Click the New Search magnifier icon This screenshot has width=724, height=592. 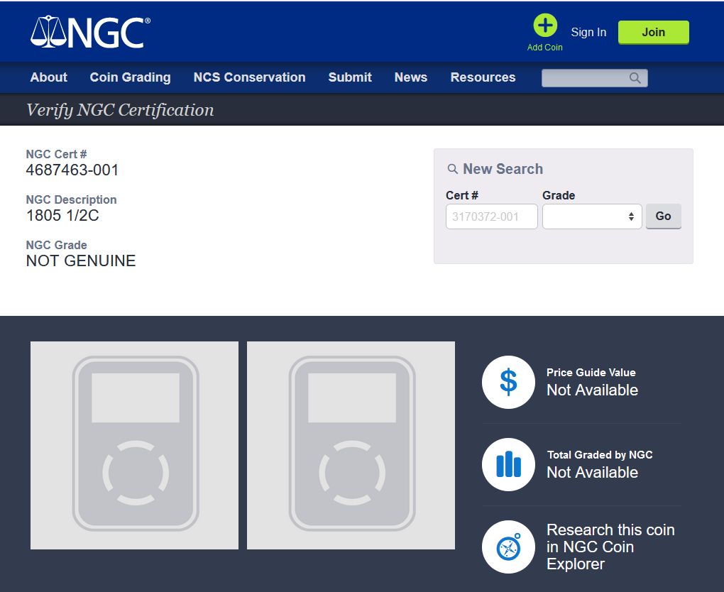coord(452,169)
